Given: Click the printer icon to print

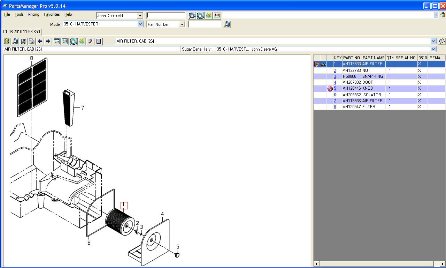Looking at the screenshot, I should [x=32, y=41].
